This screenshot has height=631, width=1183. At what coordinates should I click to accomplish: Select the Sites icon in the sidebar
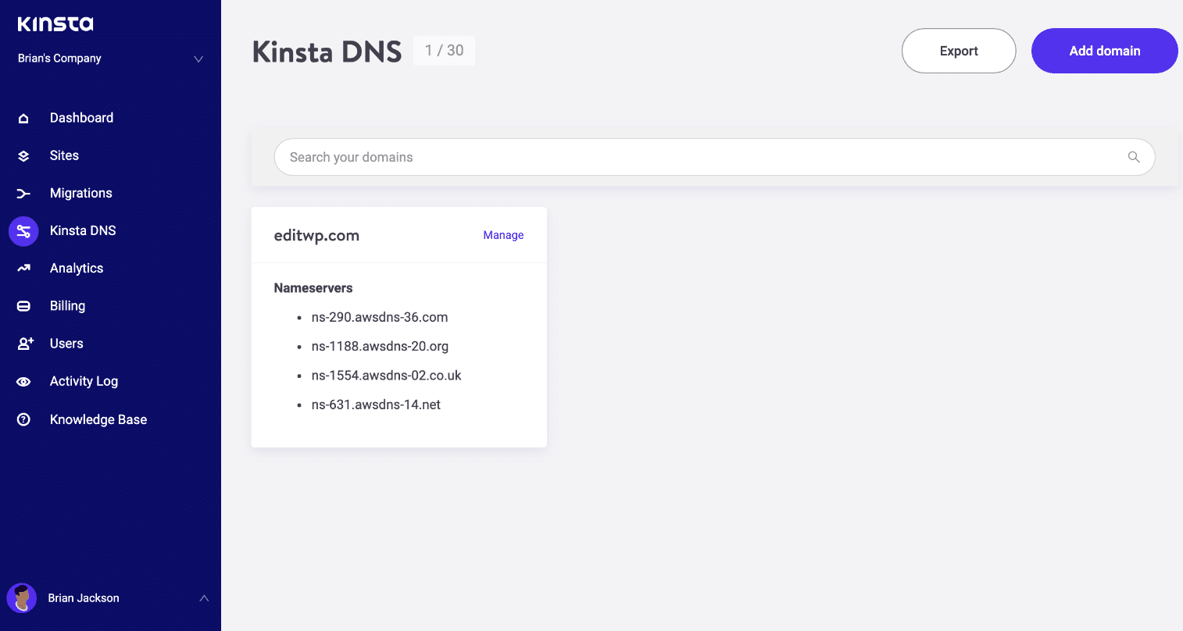tap(23, 155)
